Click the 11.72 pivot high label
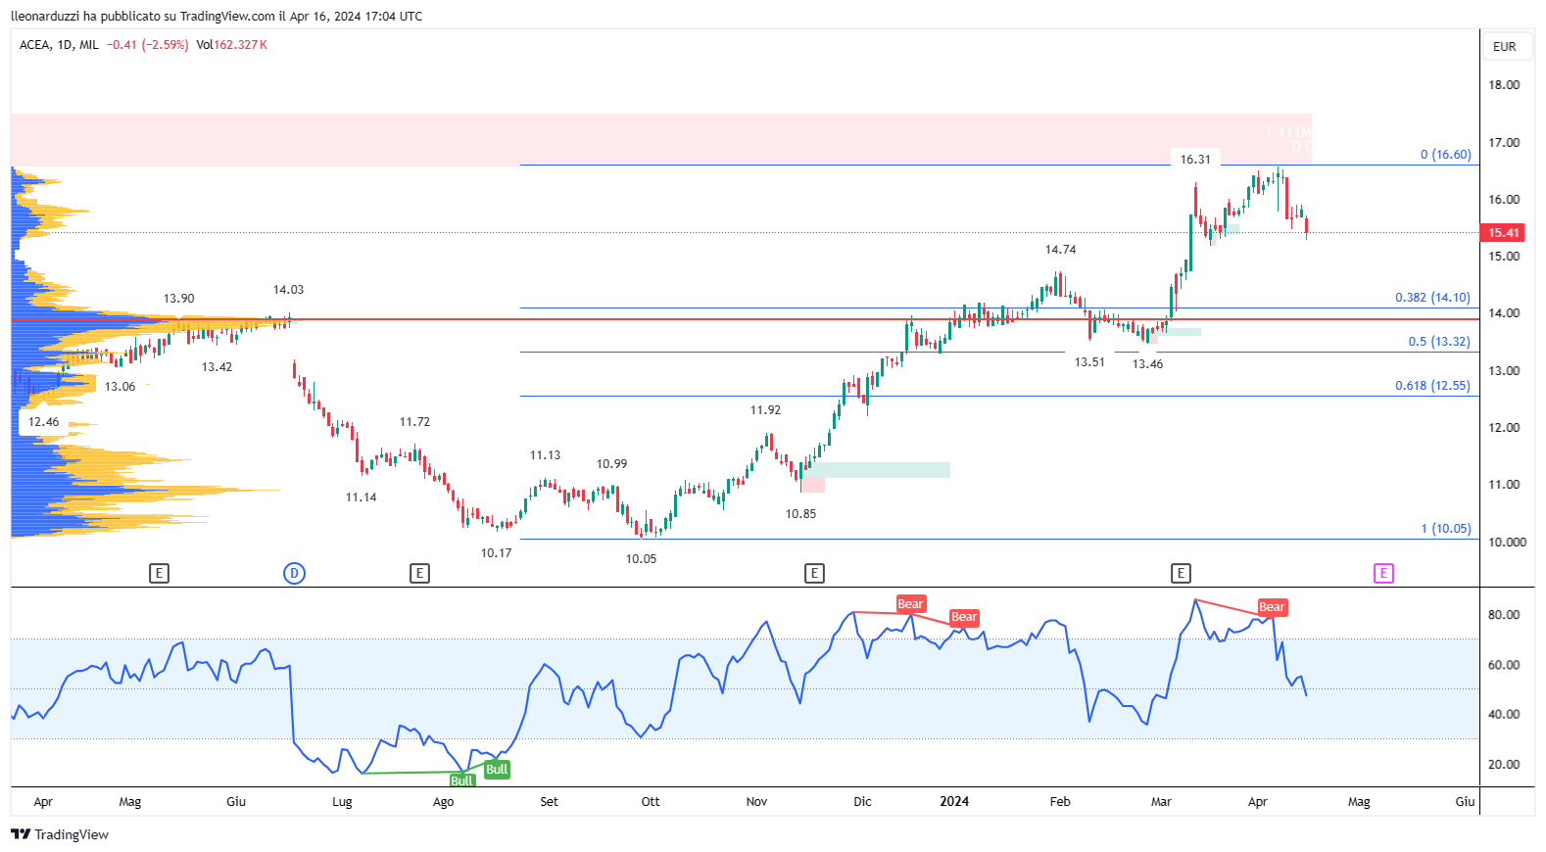1546x852 pixels. click(x=414, y=422)
